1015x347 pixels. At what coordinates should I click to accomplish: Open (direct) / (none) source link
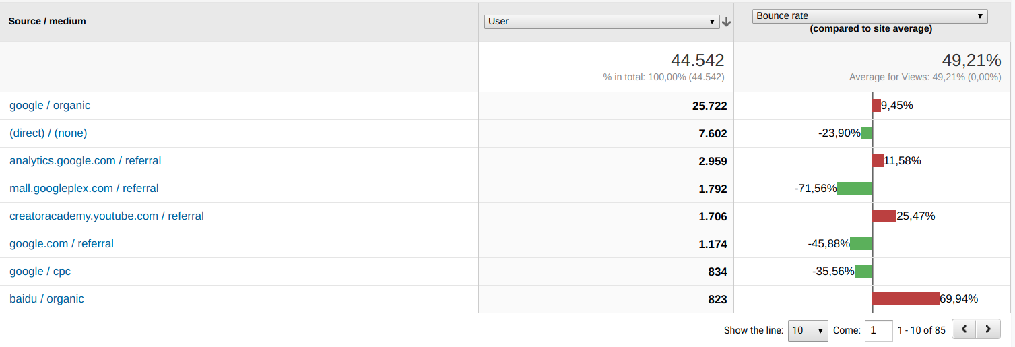(x=48, y=133)
